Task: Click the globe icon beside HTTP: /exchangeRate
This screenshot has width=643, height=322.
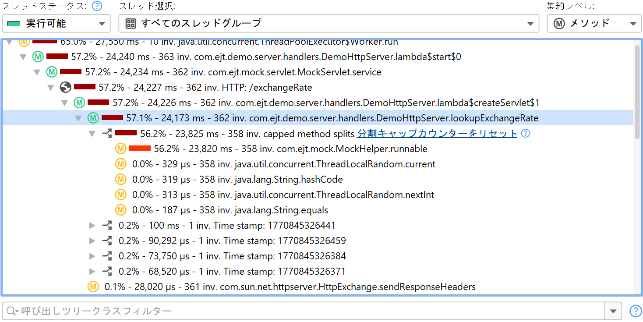Action: 65,88
